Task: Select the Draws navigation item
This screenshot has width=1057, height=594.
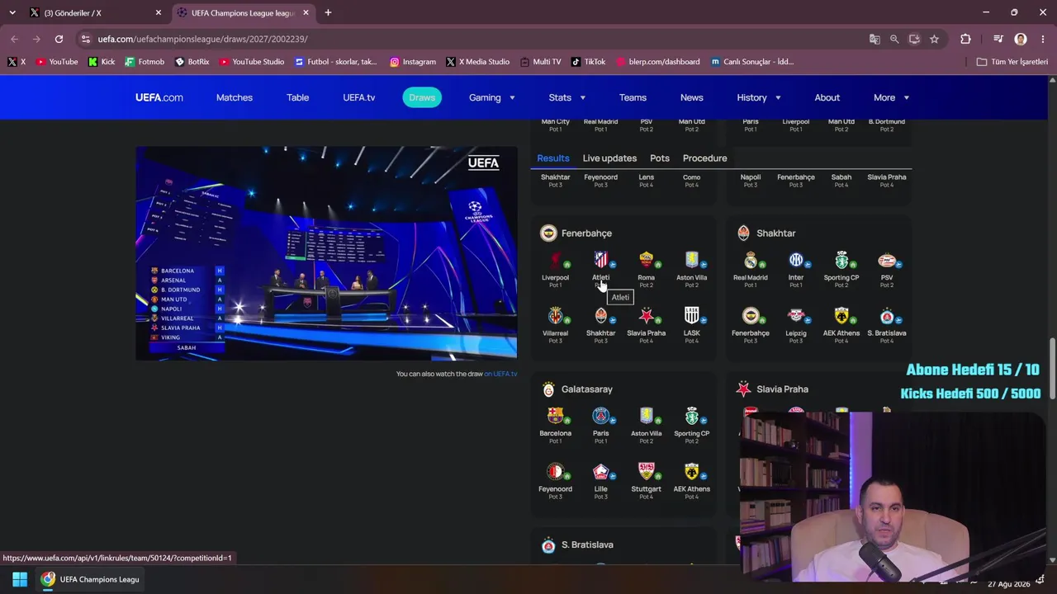Action: pos(422,97)
